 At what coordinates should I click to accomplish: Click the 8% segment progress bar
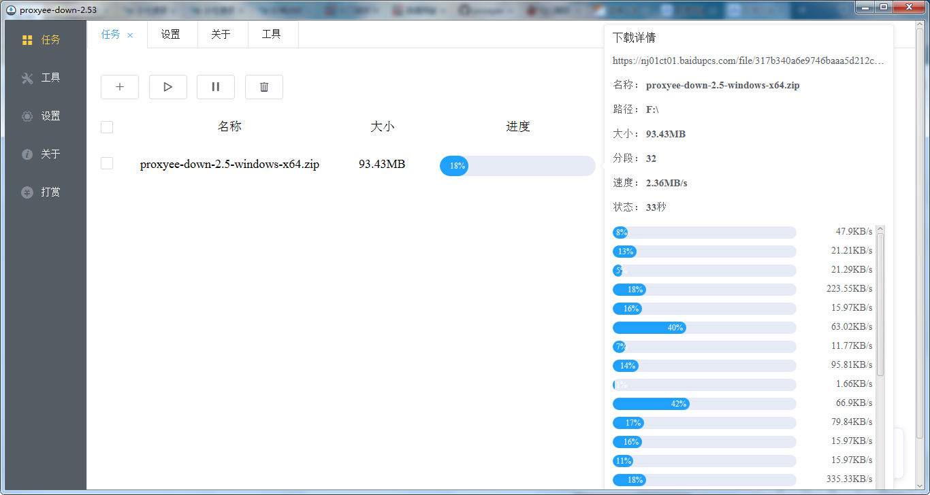tap(705, 233)
